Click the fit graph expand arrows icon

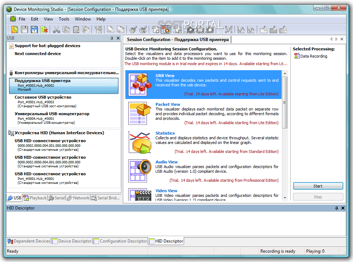click(x=228, y=30)
